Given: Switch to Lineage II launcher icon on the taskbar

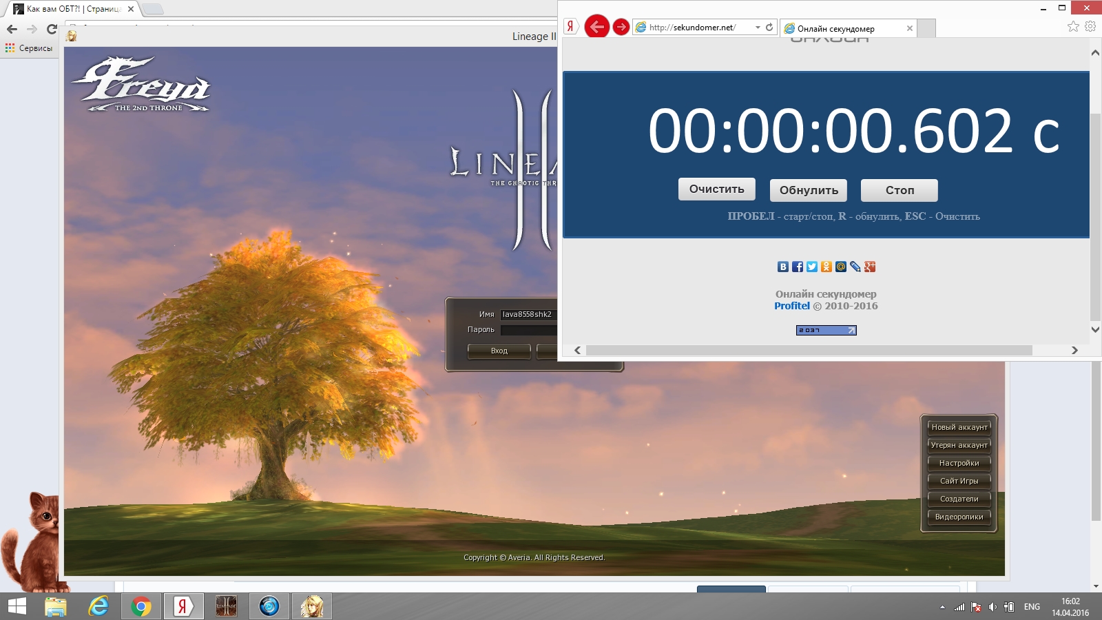Looking at the screenshot, I should (227, 606).
